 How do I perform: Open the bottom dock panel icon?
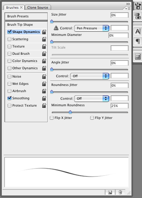pyautogui.click(x=138, y=57)
